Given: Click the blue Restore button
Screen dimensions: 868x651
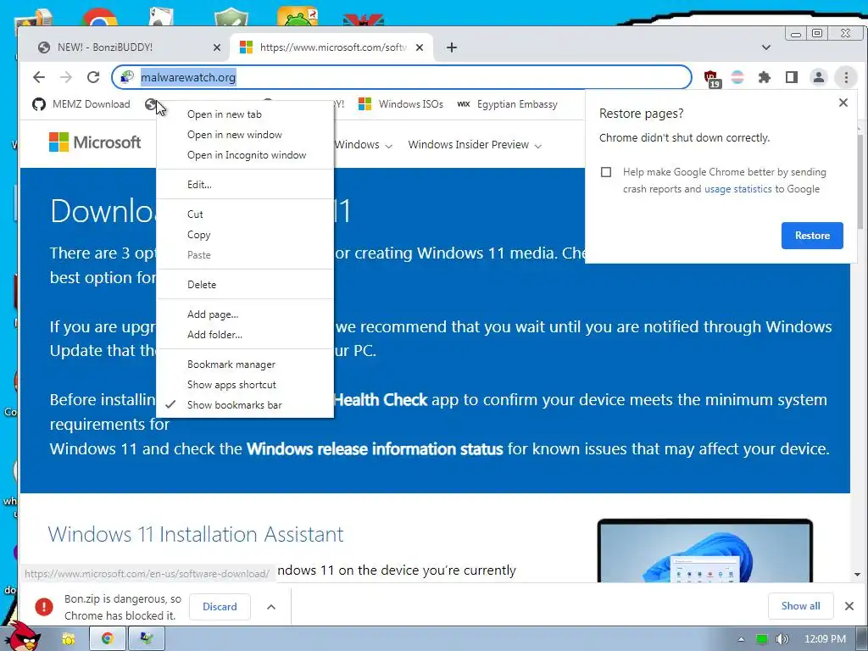Looking at the screenshot, I should pos(812,236).
